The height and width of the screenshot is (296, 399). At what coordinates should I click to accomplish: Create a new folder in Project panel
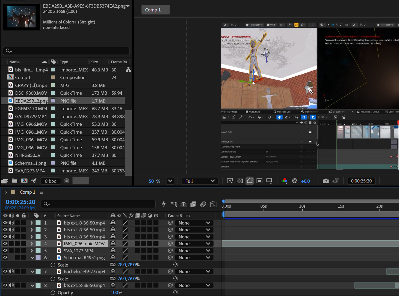click(x=14, y=181)
